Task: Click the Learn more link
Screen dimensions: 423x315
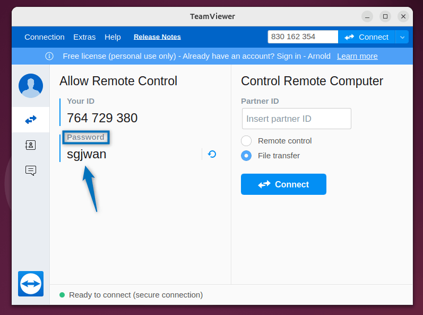Action: point(357,56)
